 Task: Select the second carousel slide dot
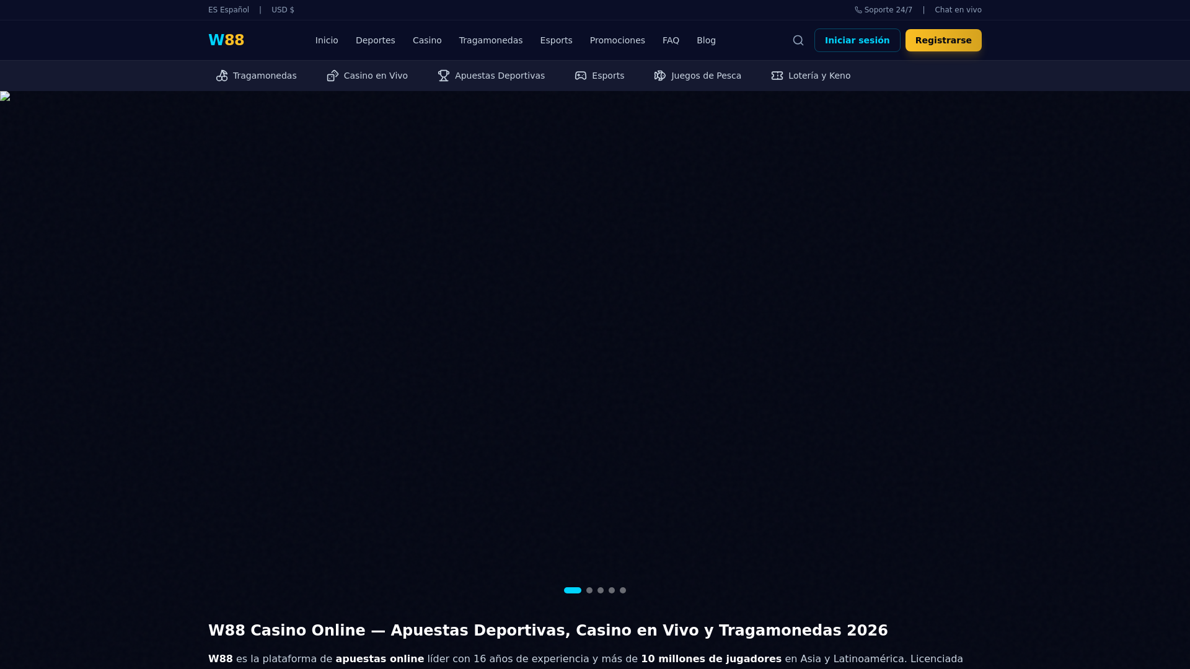[589, 590]
